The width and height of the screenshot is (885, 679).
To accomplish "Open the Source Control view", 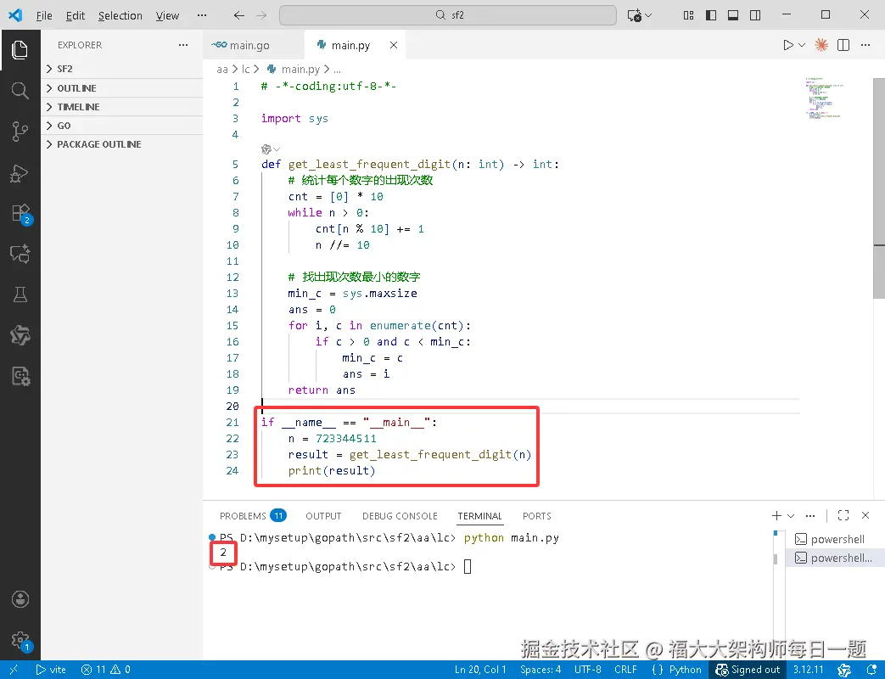I will coord(20,131).
